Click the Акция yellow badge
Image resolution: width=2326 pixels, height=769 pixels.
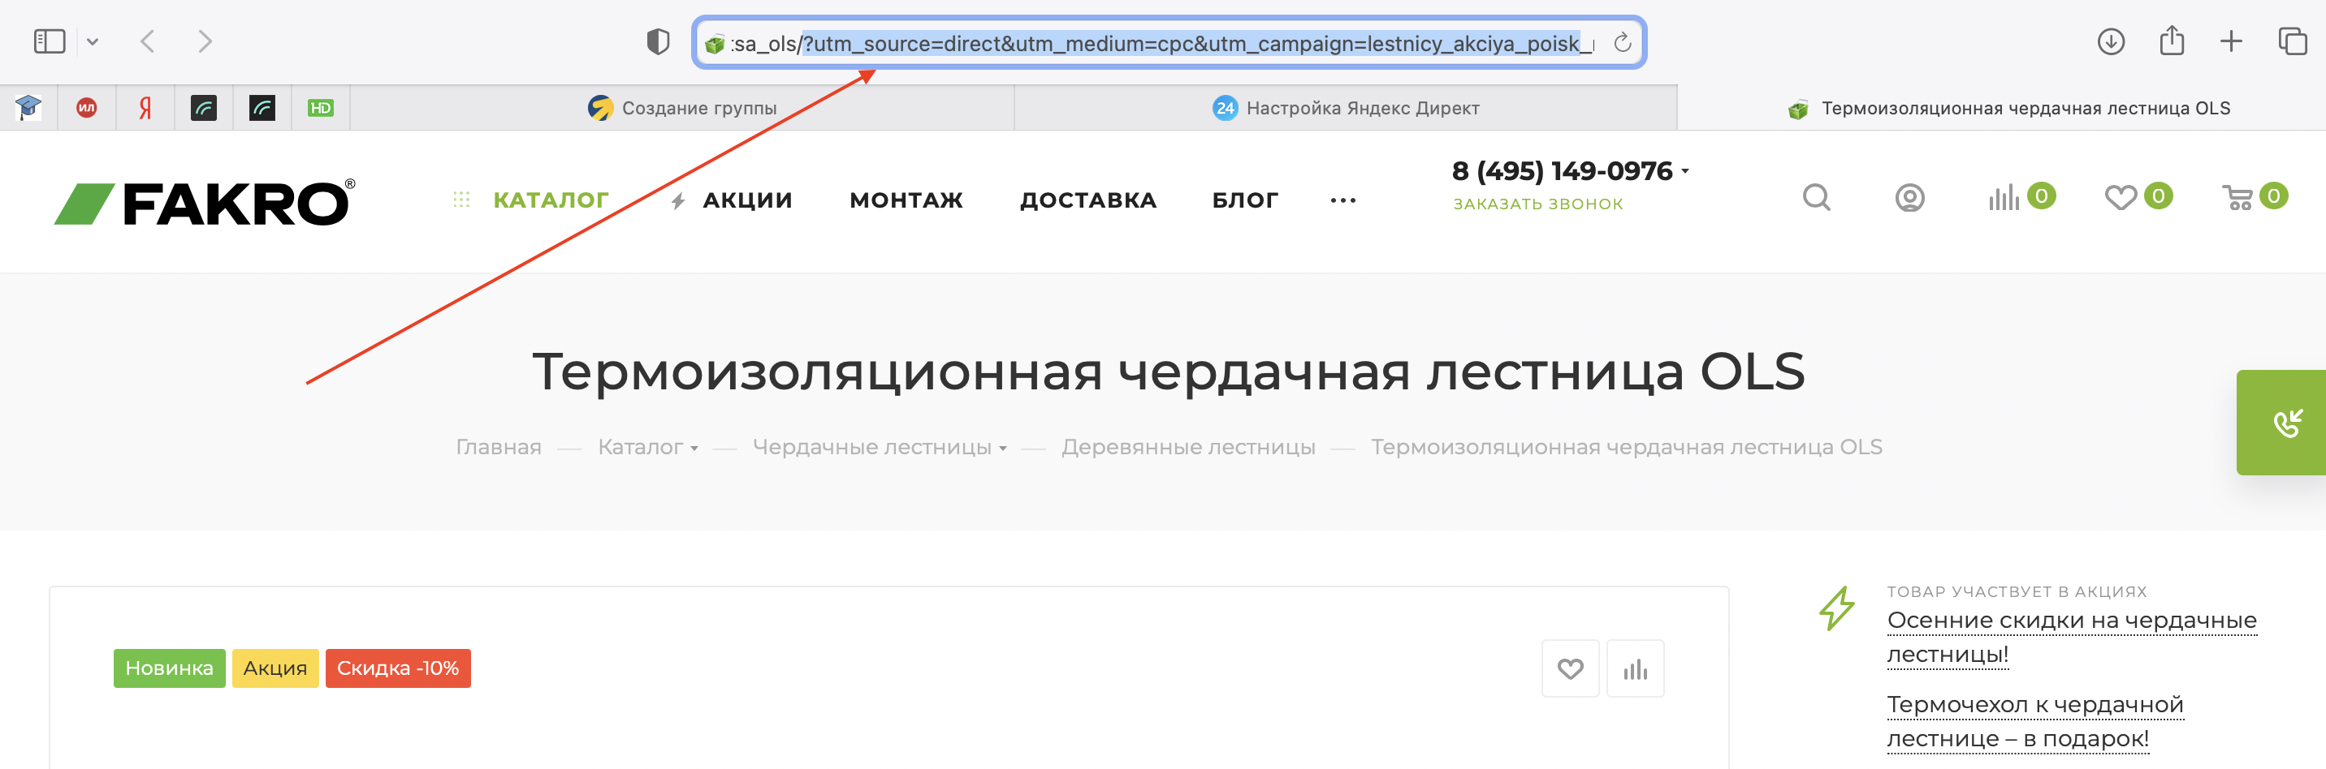click(x=275, y=669)
